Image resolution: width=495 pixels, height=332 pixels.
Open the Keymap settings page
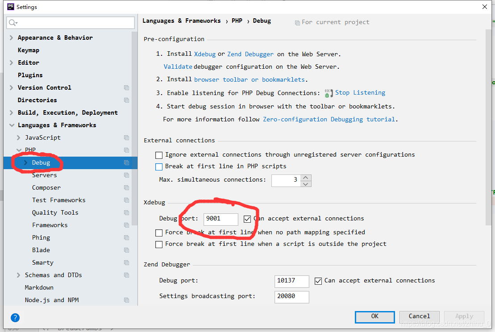pyautogui.click(x=29, y=50)
